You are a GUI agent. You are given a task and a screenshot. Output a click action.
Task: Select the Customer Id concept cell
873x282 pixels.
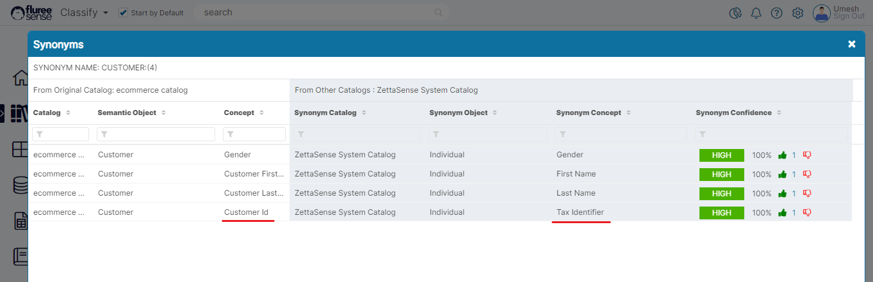coord(246,212)
